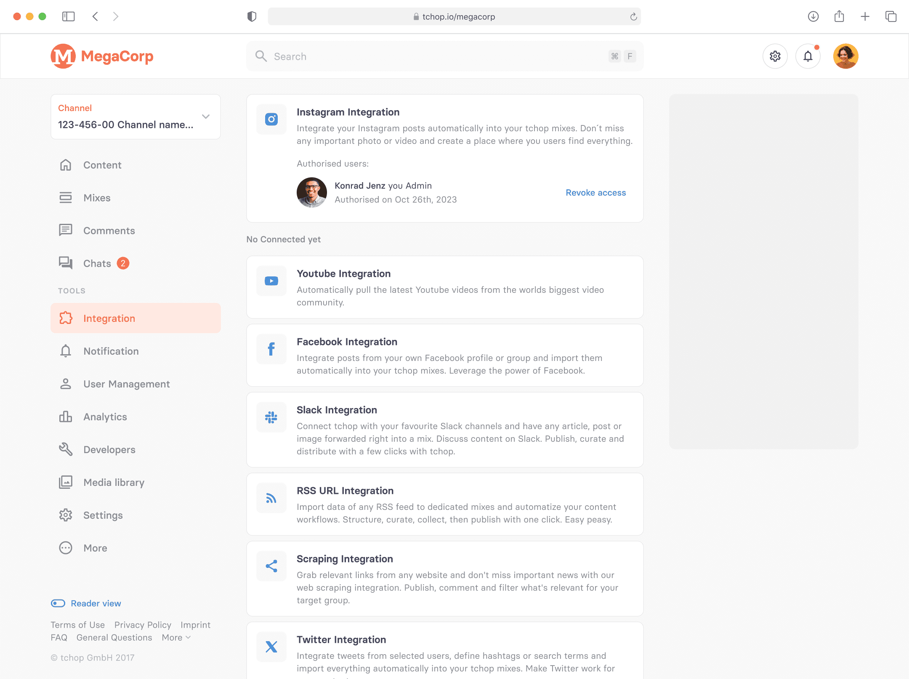Open the settings gear in the header

click(775, 56)
